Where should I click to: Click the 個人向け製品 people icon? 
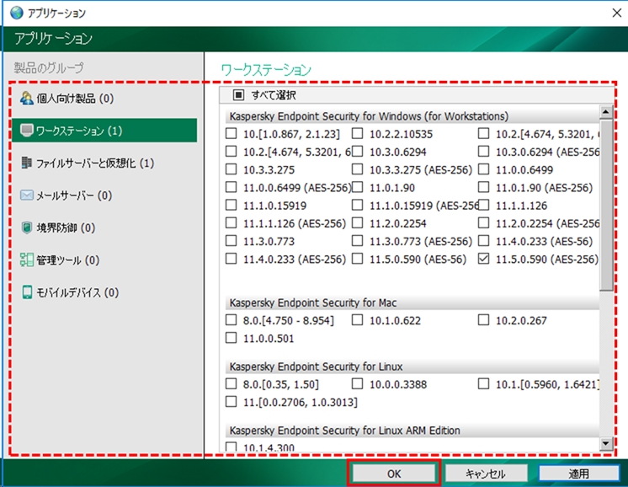[26, 99]
